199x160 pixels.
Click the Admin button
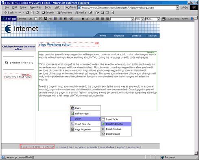pos(185,19)
